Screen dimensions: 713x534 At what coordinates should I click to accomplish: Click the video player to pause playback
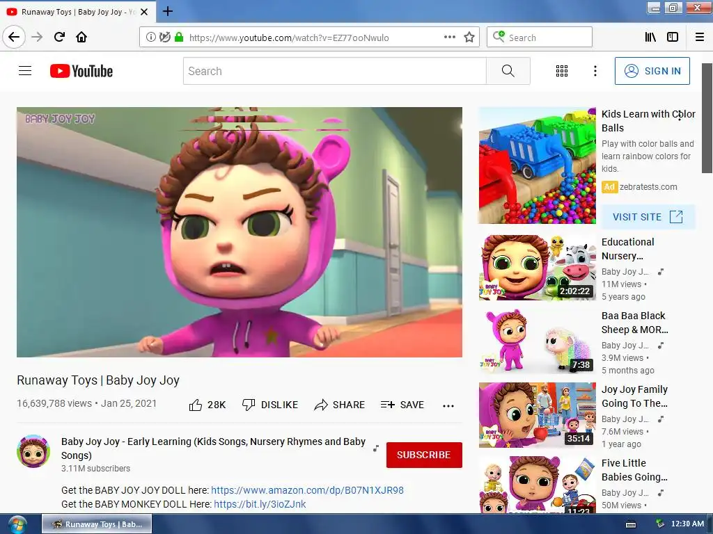240,232
